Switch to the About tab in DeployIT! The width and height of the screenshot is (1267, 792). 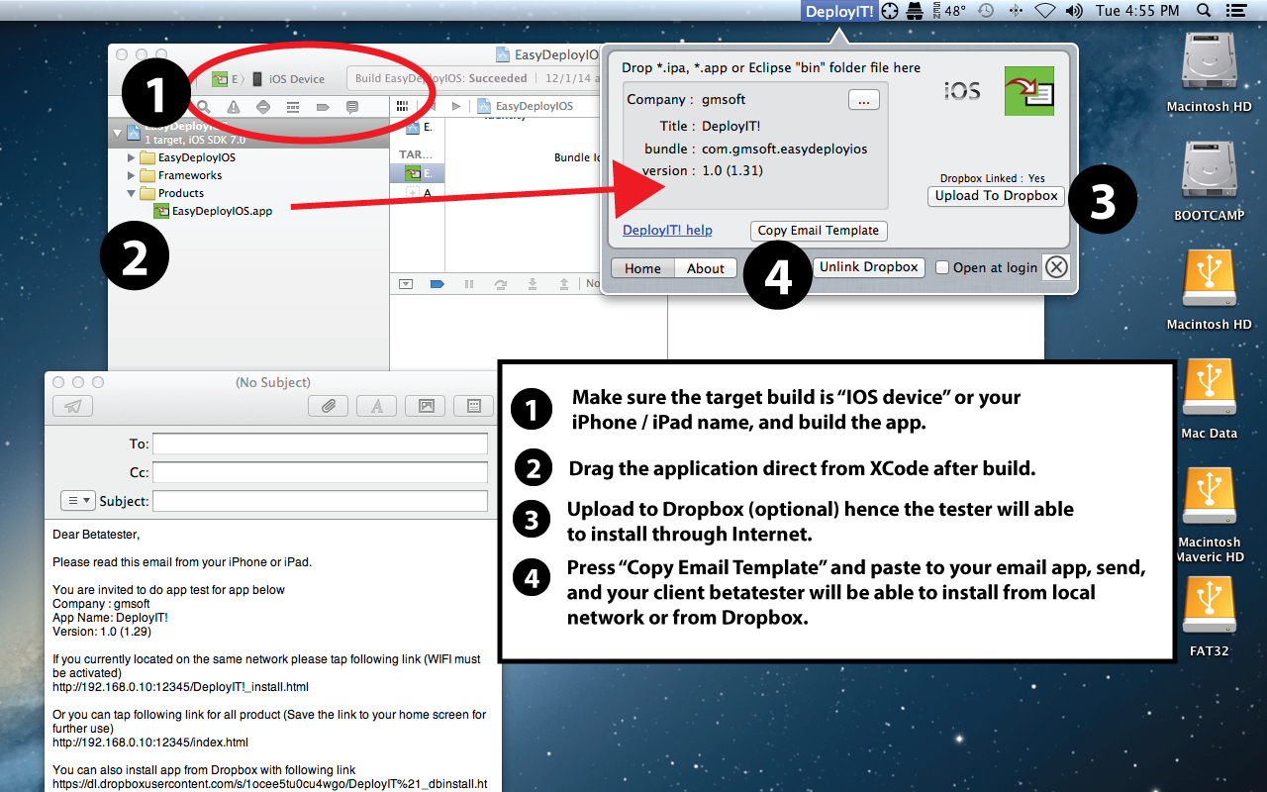706,268
